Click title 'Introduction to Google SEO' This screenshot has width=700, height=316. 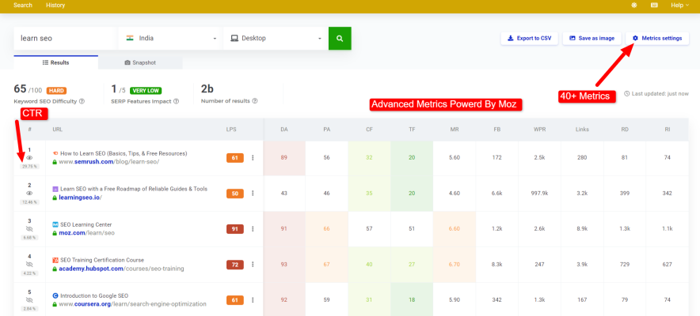click(x=94, y=295)
